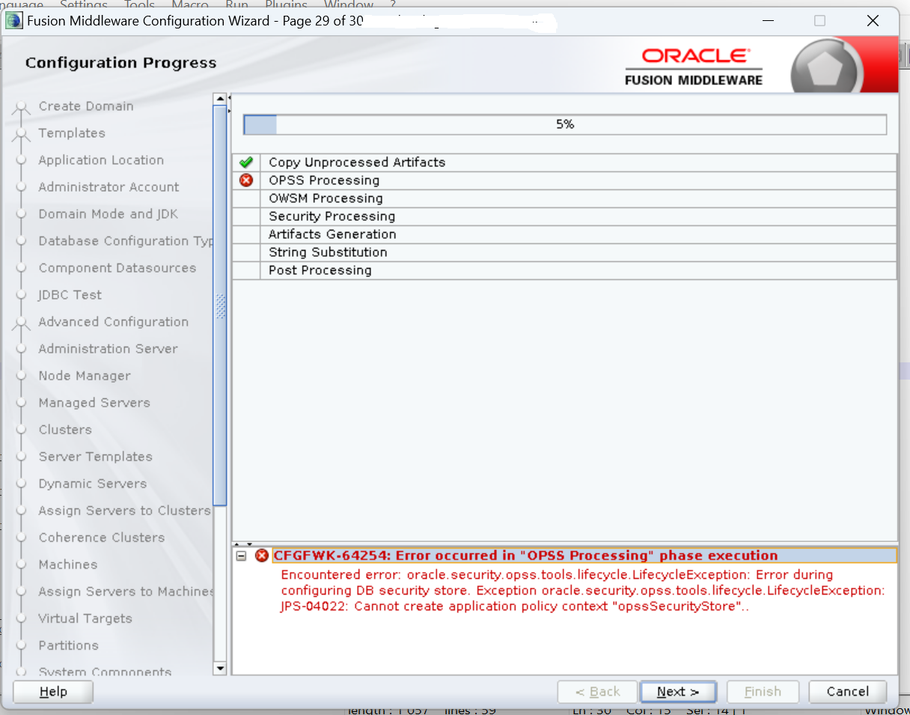The image size is (910, 715).
Task: Open the Settings menu in the background window
Action: click(x=83, y=4)
